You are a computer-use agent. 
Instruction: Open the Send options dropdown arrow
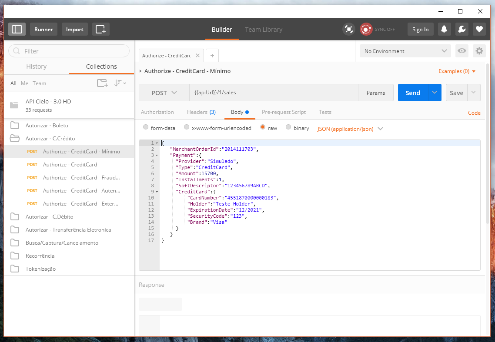pos(435,93)
